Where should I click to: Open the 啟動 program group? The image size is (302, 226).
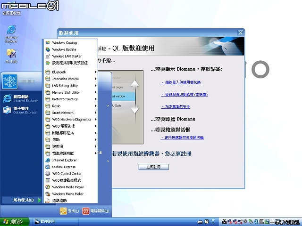coord(70,139)
